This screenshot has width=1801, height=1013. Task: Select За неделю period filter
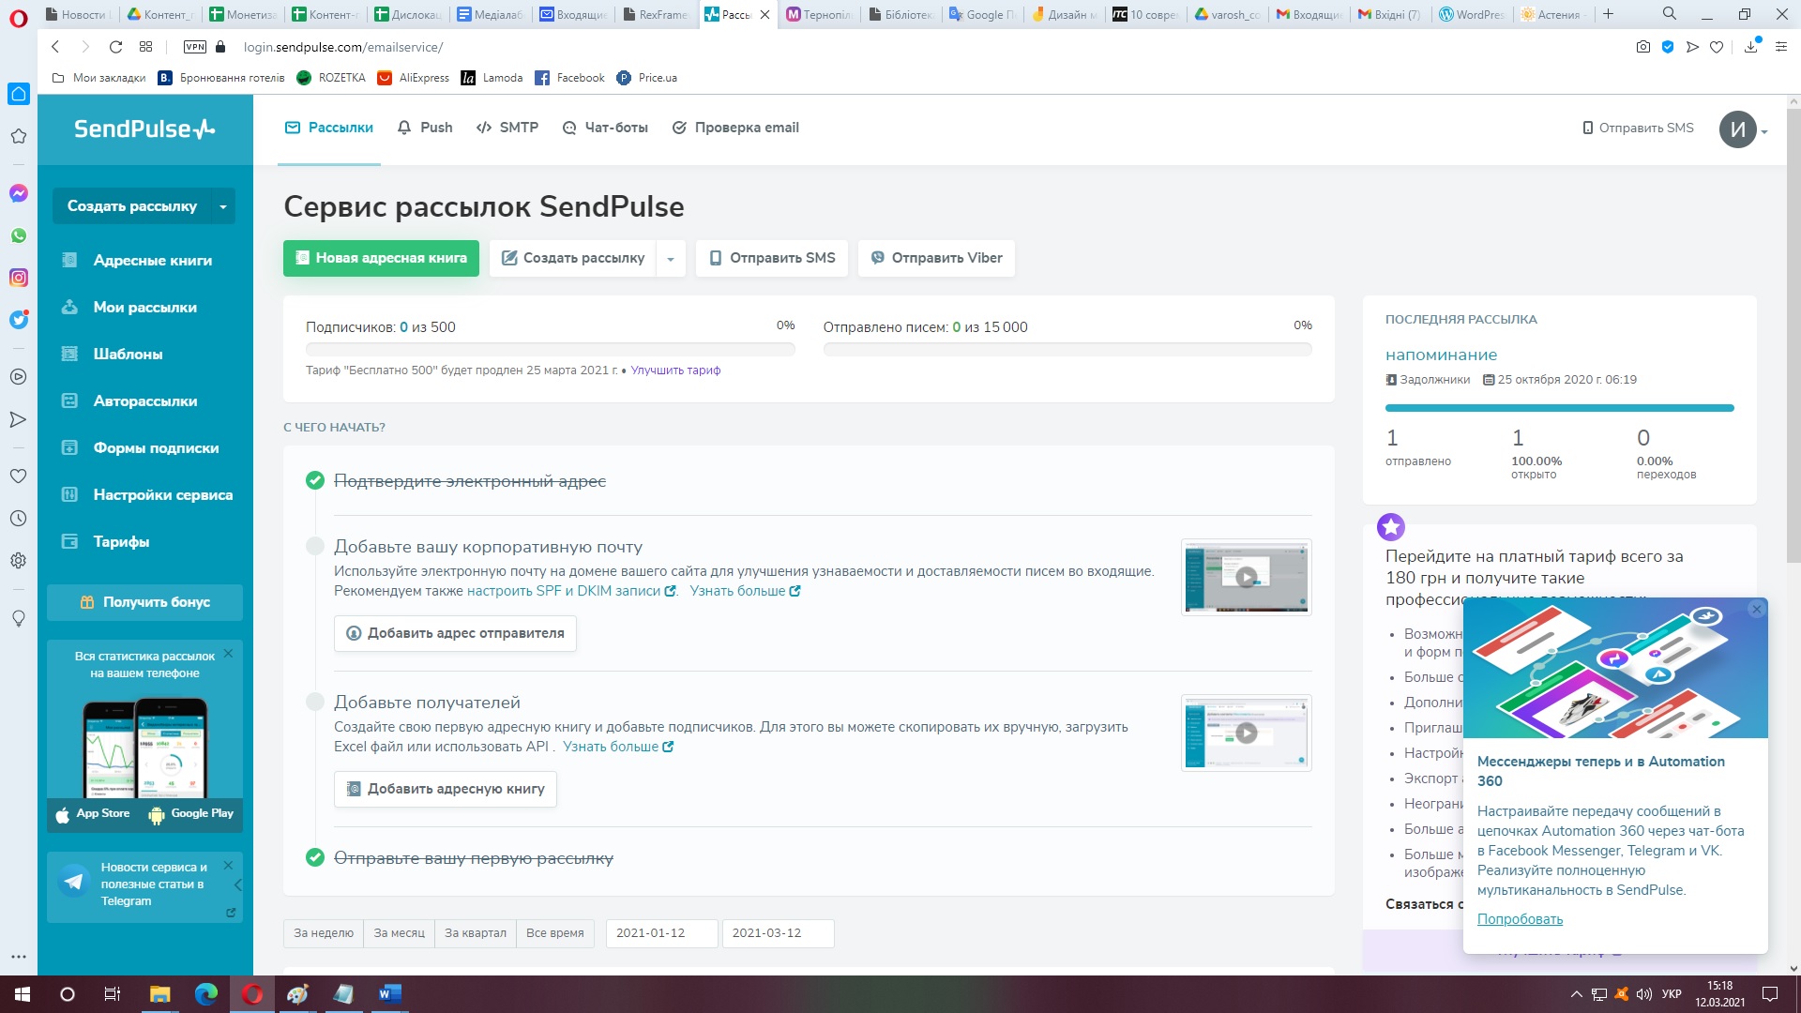pos(324,933)
